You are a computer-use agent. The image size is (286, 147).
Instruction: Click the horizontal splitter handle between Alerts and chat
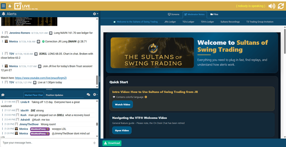(49, 89)
